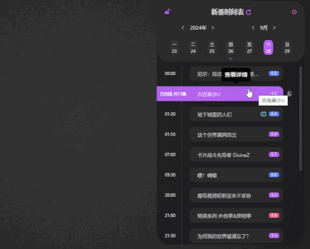Select Monday 23 in week strip
310x249 pixels.
tap(175, 47)
